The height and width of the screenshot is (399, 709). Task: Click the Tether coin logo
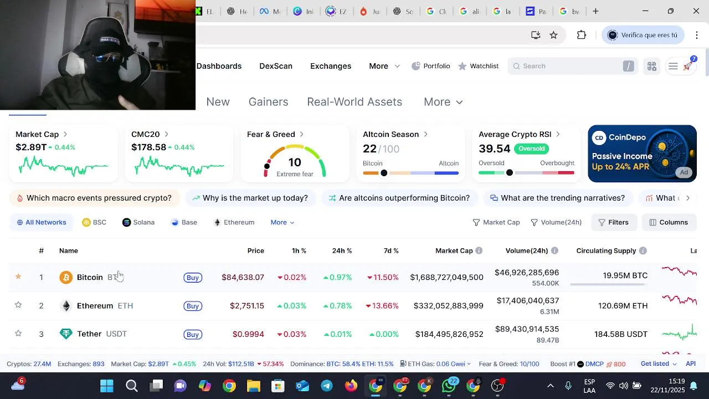pos(66,334)
